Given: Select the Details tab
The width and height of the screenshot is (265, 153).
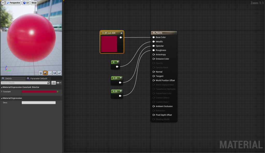Looking at the screenshot, I should (8, 79).
